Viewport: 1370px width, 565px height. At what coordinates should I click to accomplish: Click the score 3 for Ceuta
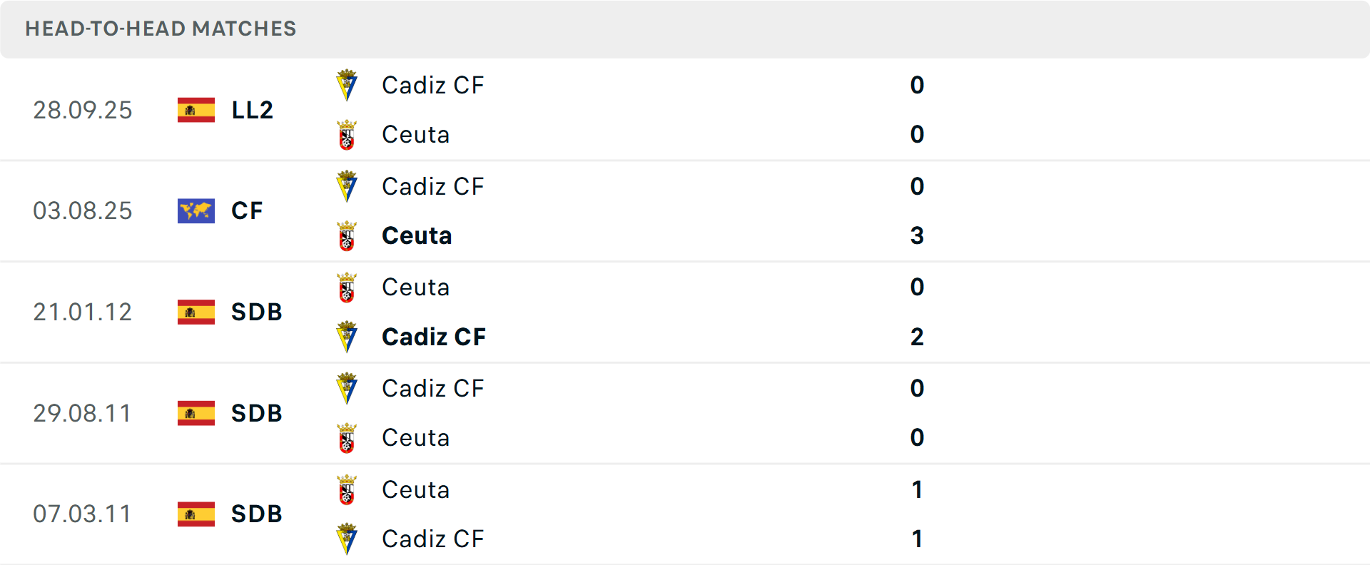coord(917,235)
